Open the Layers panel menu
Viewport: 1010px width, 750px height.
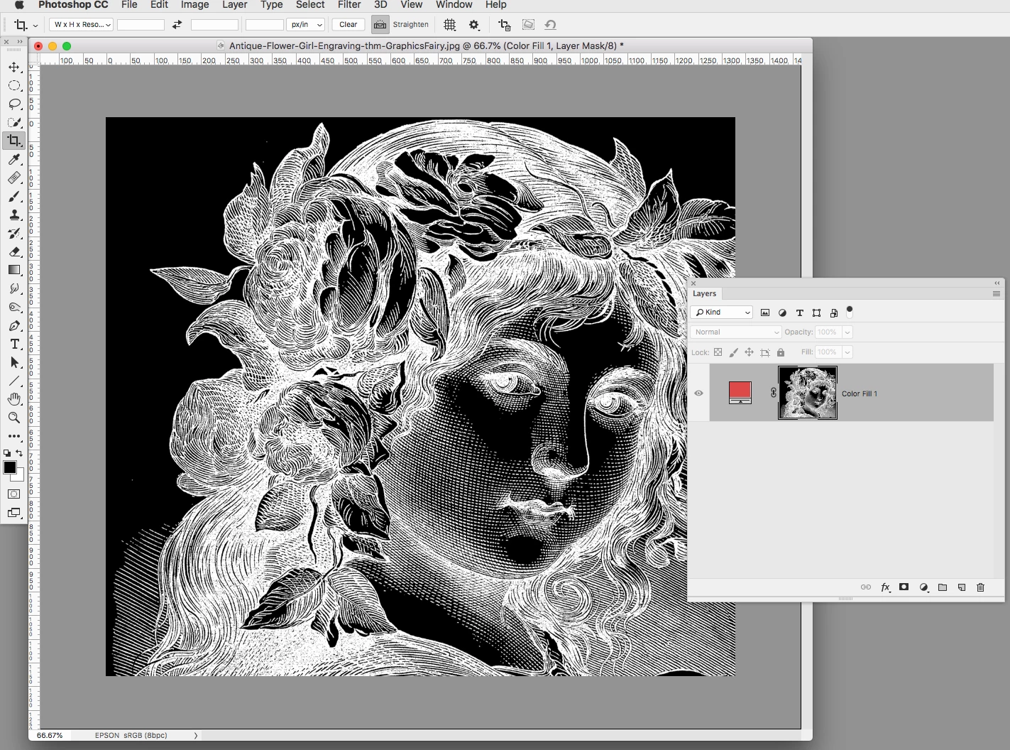click(x=996, y=293)
